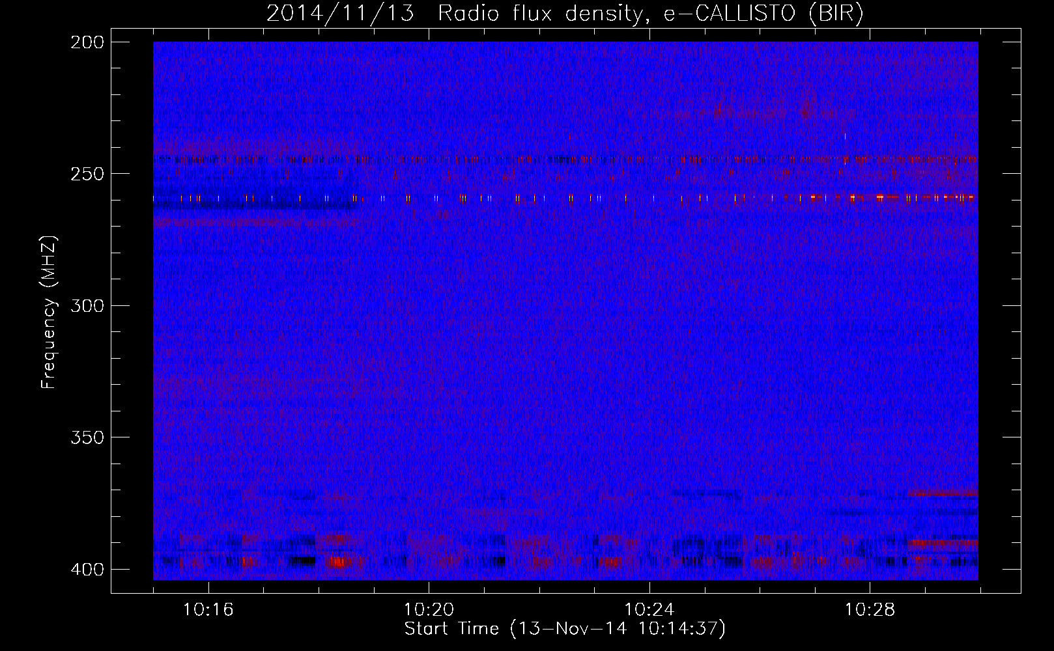
Task: Select the 200 frequency tick label
Action: [x=87, y=42]
